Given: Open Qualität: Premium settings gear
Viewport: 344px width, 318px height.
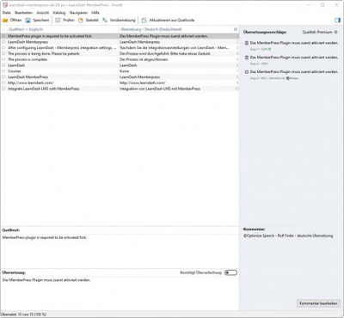Looking at the screenshot, I should point(335,32).
